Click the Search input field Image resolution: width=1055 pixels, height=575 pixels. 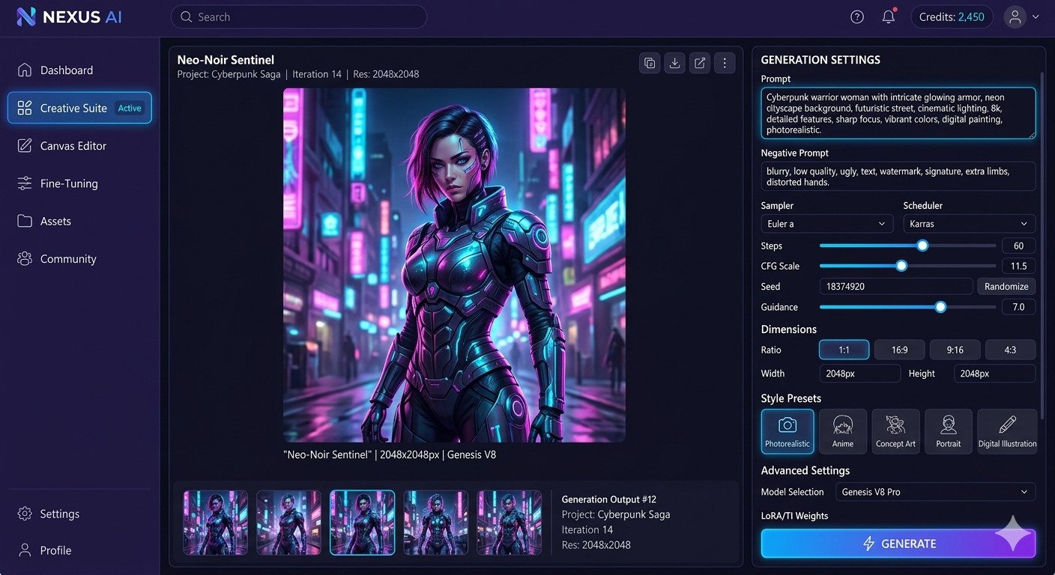[x=299, y=16]
